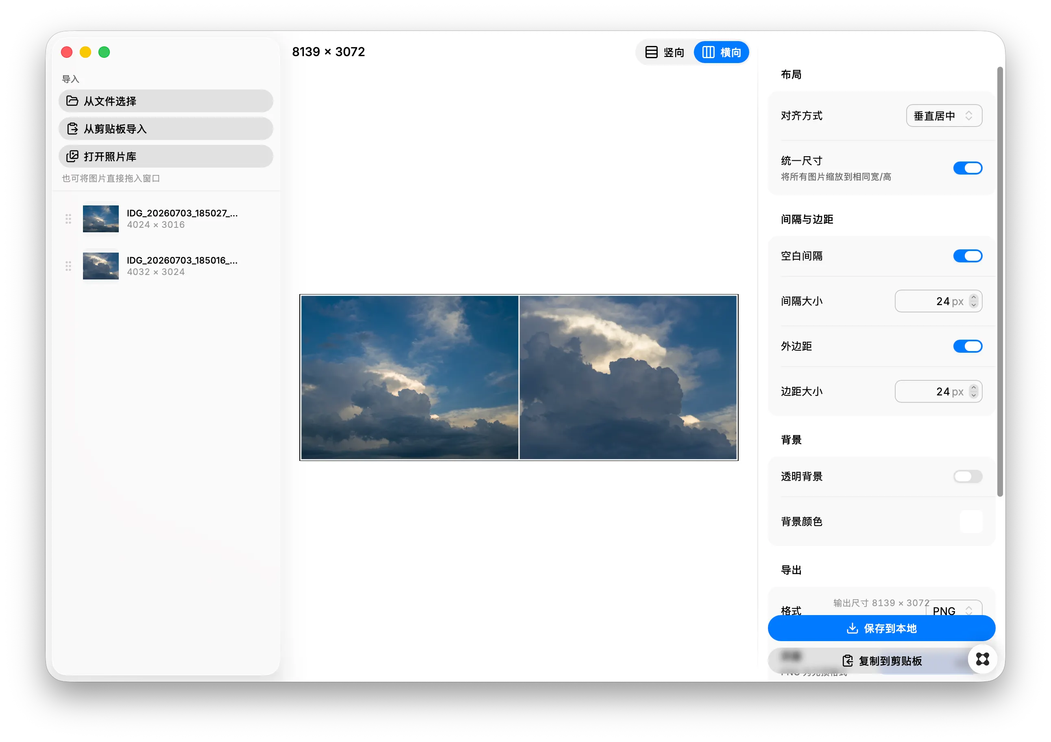
Task: Click 保存到本地 button
Action: (881, 629)
